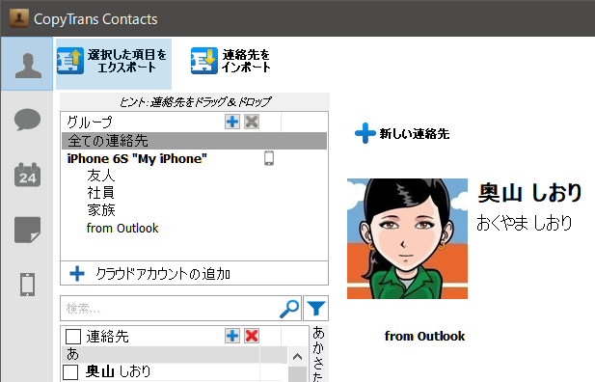Toggle the select-all 連絡先 checkbox
The width and height of the screenshot is (595, 382).
(x=73, y=337)
